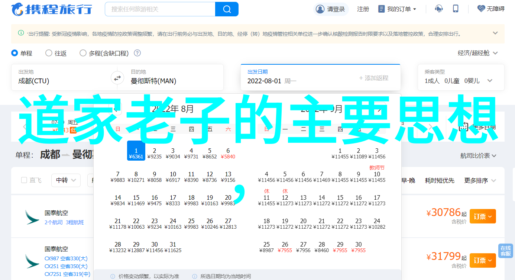Screen dimensions: 515x280
Task: Expand the 订票 arrow for ¥31799 flight
Action: point(490,260)
